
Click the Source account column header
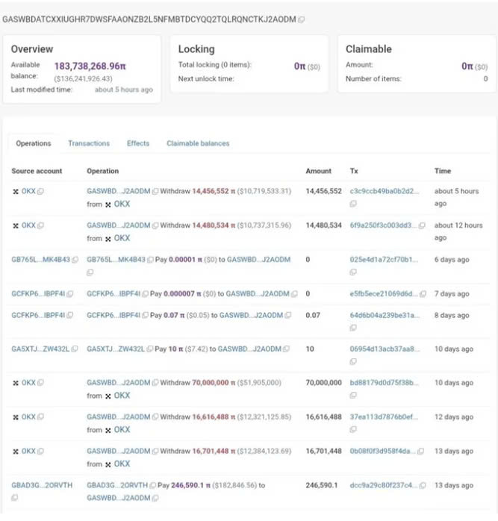point(37,171)
